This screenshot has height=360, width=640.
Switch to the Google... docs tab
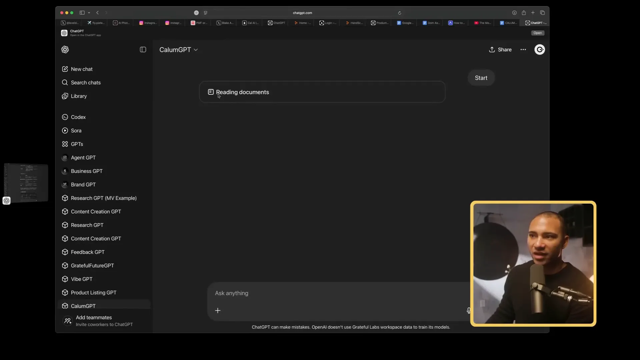pyautogui.click(x=406, y=23)
